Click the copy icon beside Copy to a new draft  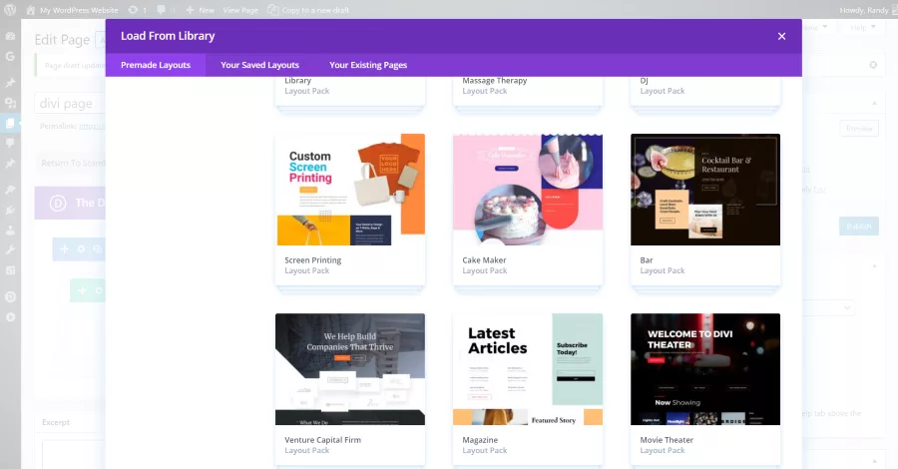[273, 10]
